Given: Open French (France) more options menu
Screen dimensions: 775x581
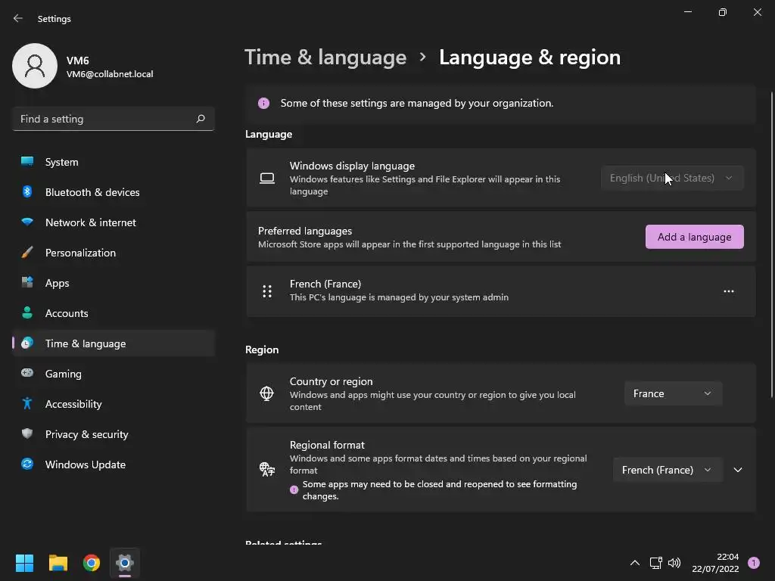Looking at the screenshot, I should [x=729, y=291].
